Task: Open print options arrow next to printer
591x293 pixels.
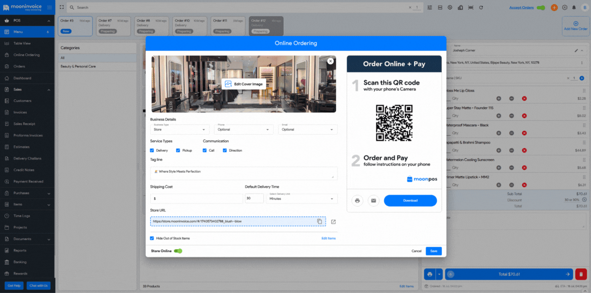Action: [x=439, y=274]
